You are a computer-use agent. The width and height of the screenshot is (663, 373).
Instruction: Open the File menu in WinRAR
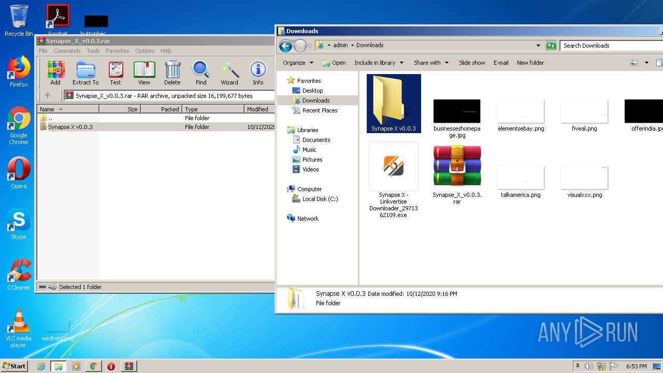click(43, 51)
